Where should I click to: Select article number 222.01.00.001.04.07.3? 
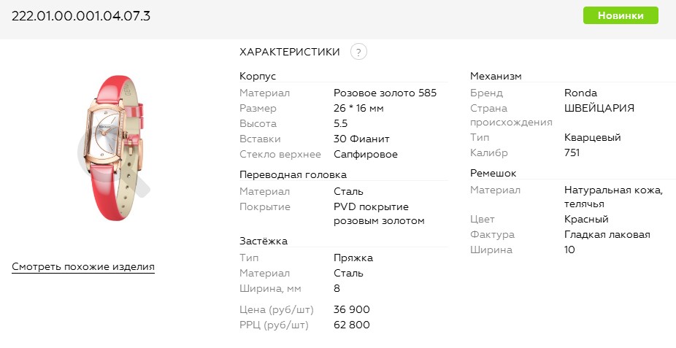click(81, 15)
